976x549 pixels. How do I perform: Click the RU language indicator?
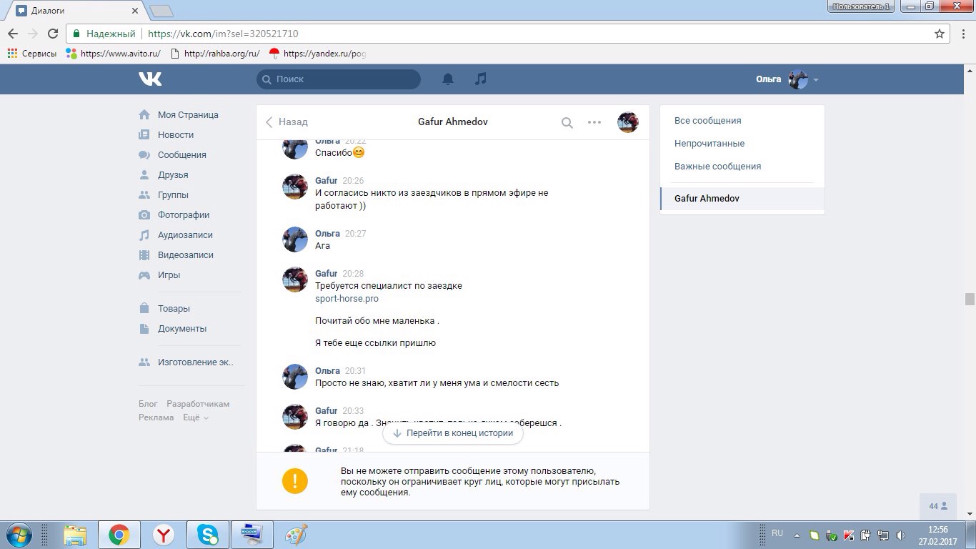[777, 533]
